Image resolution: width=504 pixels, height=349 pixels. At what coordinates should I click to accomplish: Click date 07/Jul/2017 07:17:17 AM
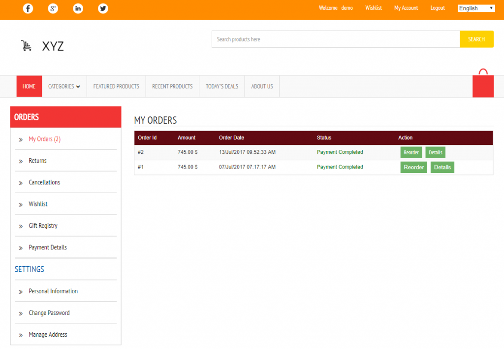[x=247, y=167]
